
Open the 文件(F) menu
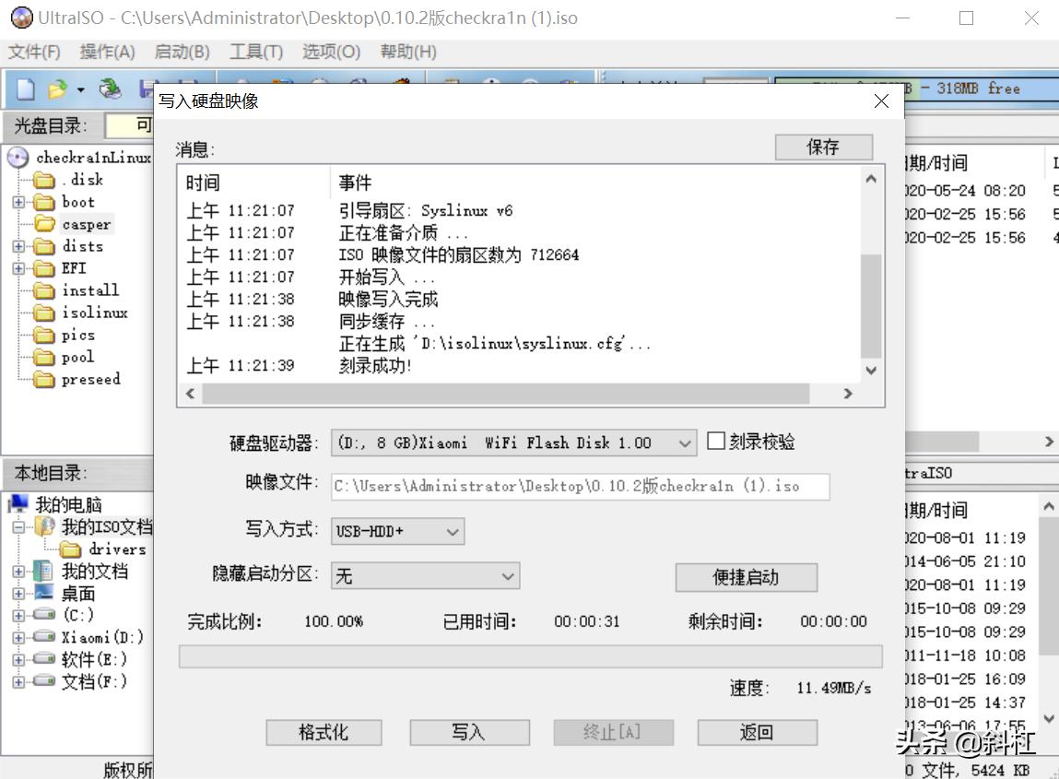point(33,53)
